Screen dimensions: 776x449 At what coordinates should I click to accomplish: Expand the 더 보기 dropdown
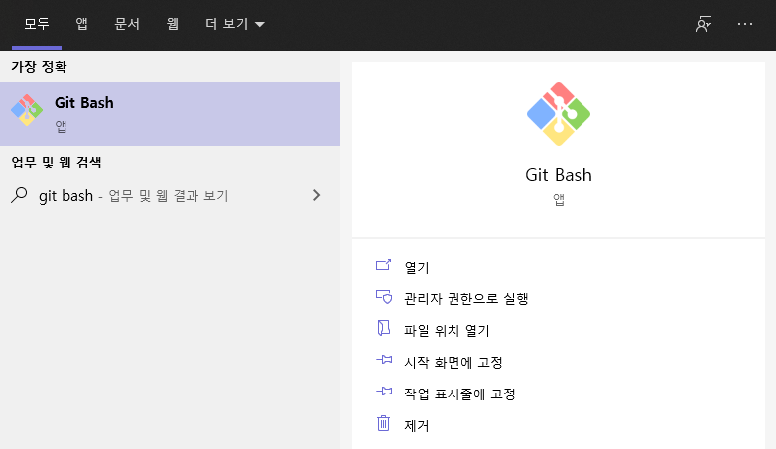[x=234, y=24]
